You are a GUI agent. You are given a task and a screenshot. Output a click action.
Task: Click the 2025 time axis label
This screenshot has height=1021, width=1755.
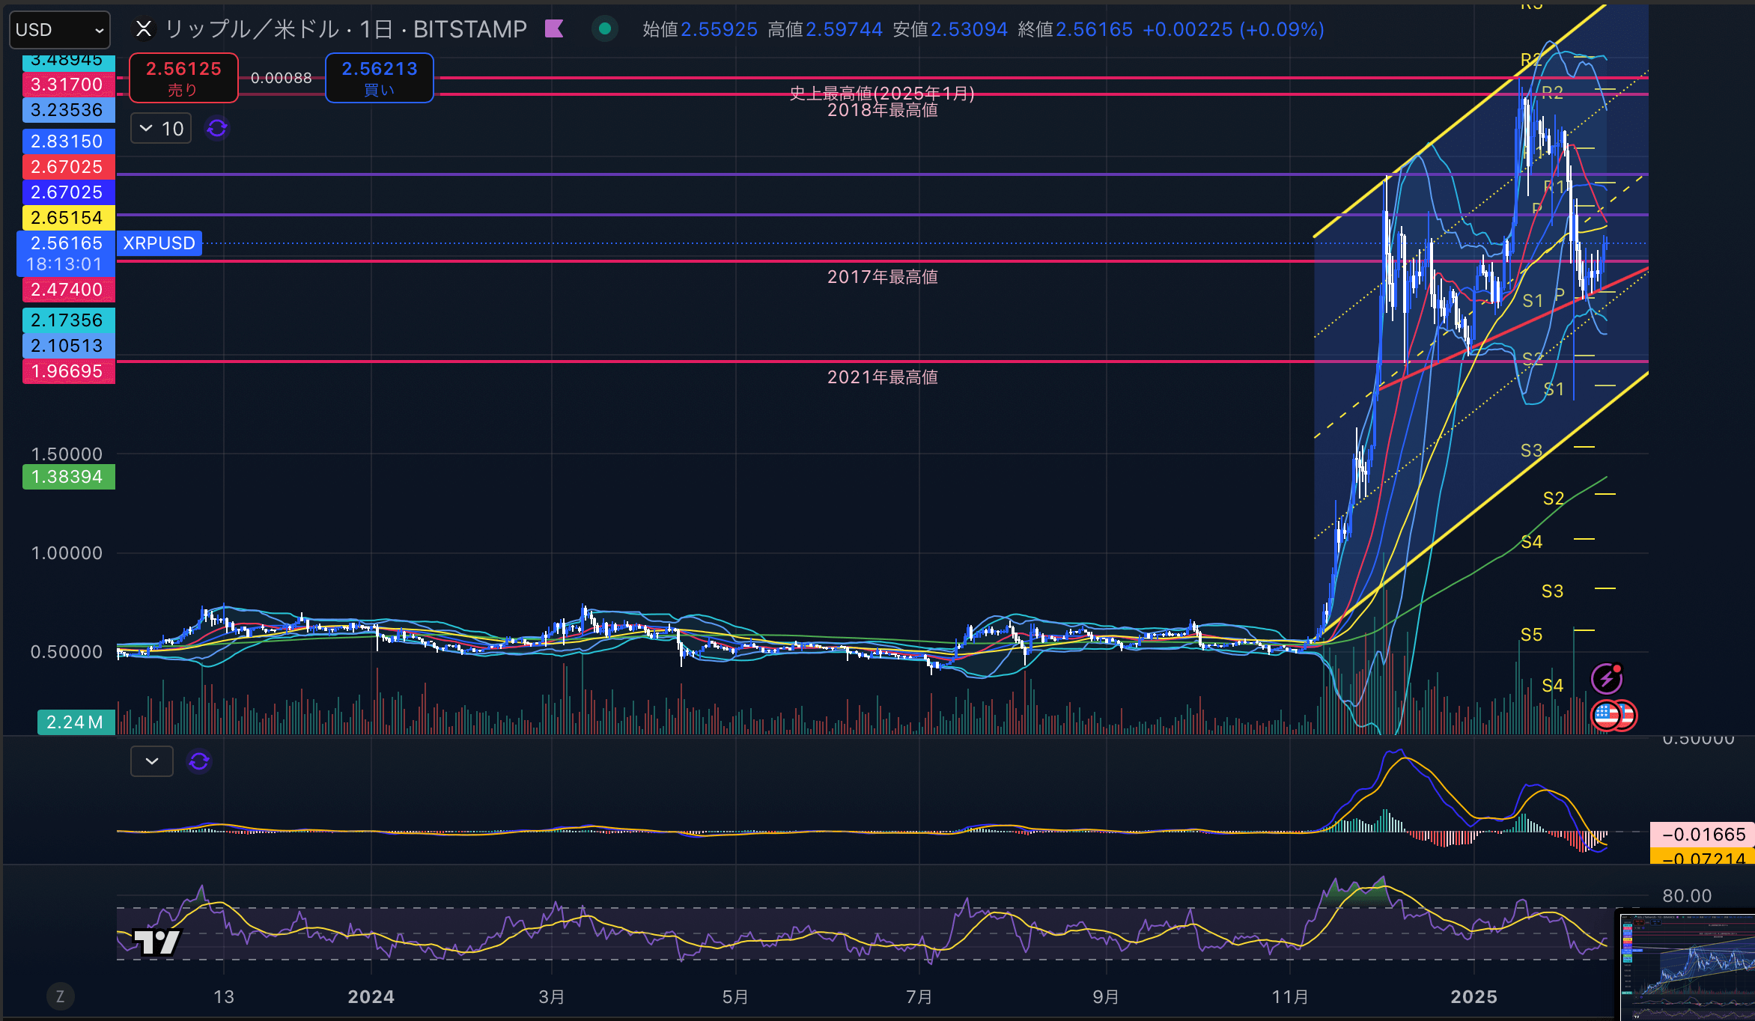(x=1474, y=997)
